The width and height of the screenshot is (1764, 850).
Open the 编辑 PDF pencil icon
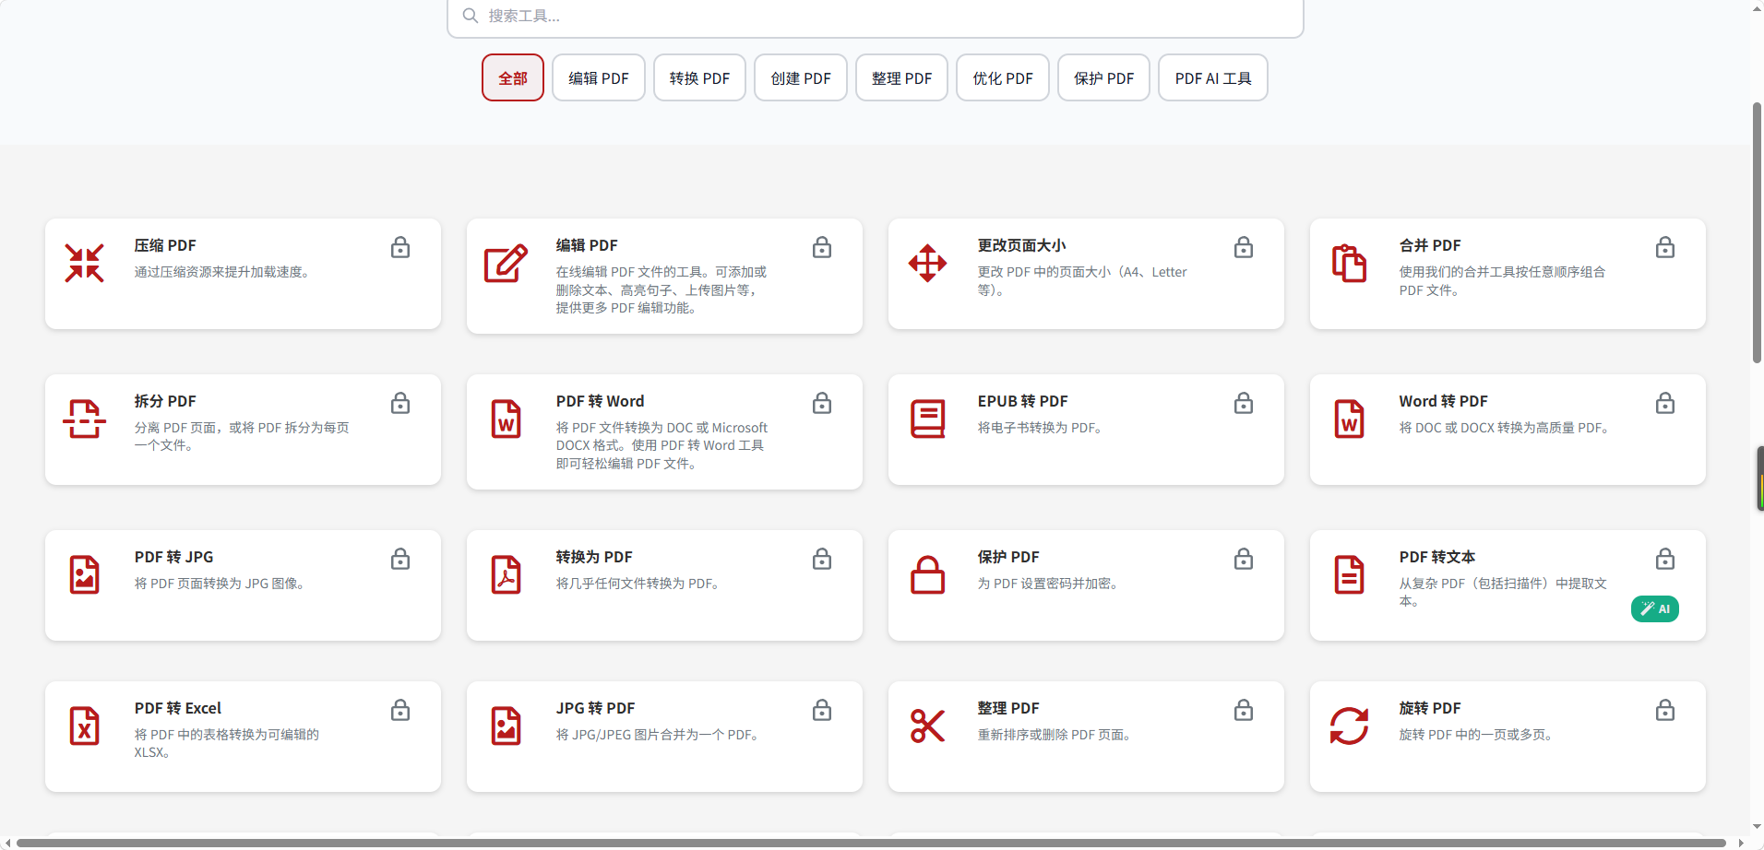(x=507, y=264)
